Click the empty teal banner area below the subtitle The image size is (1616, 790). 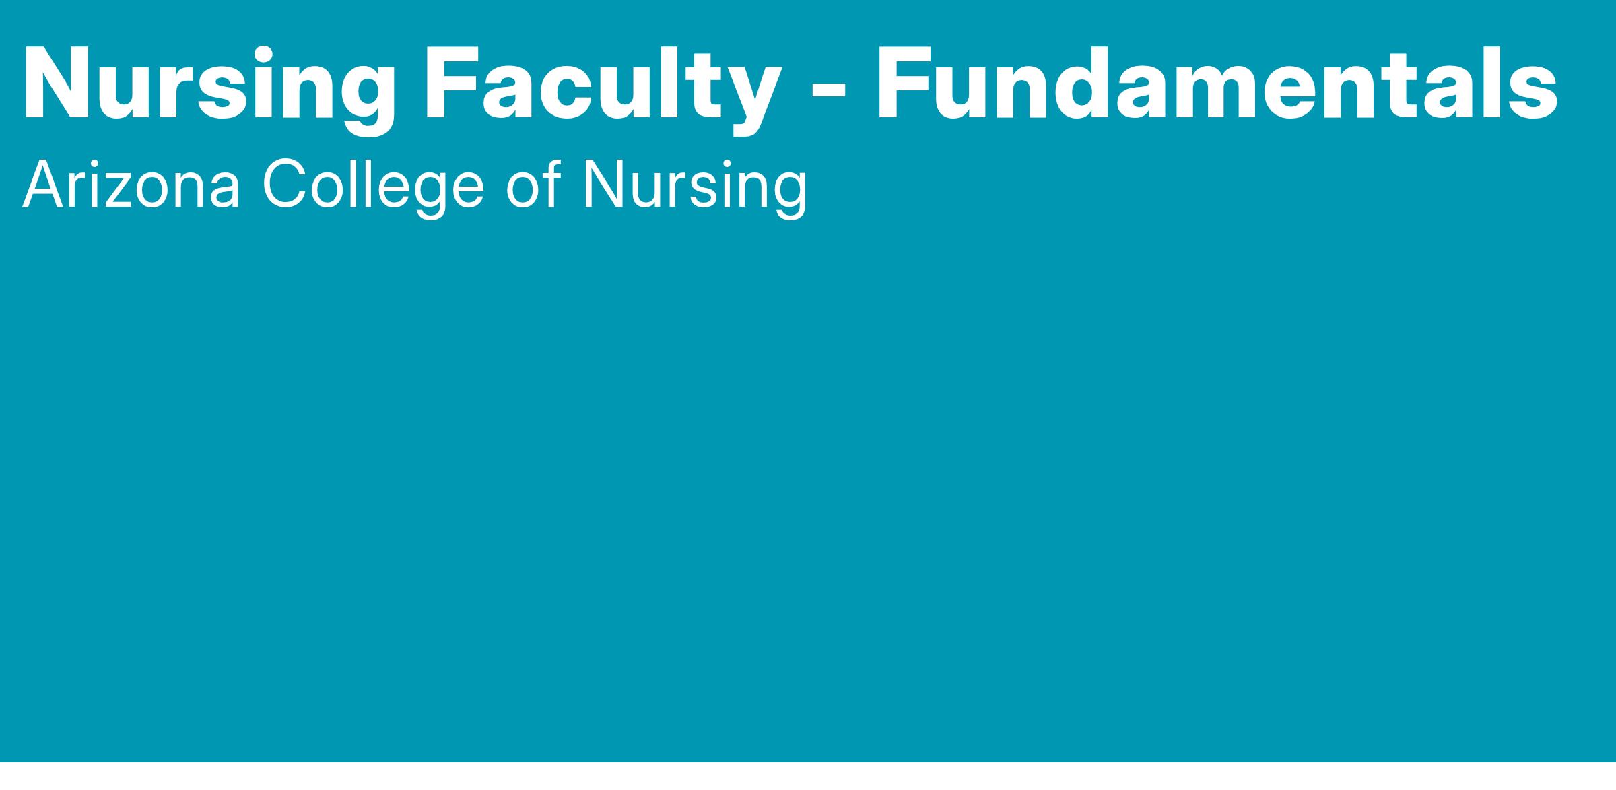coord(808,471)
